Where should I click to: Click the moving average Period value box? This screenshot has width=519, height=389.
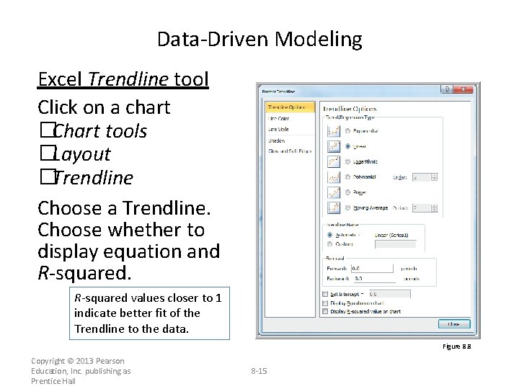(x=422, y=208)
